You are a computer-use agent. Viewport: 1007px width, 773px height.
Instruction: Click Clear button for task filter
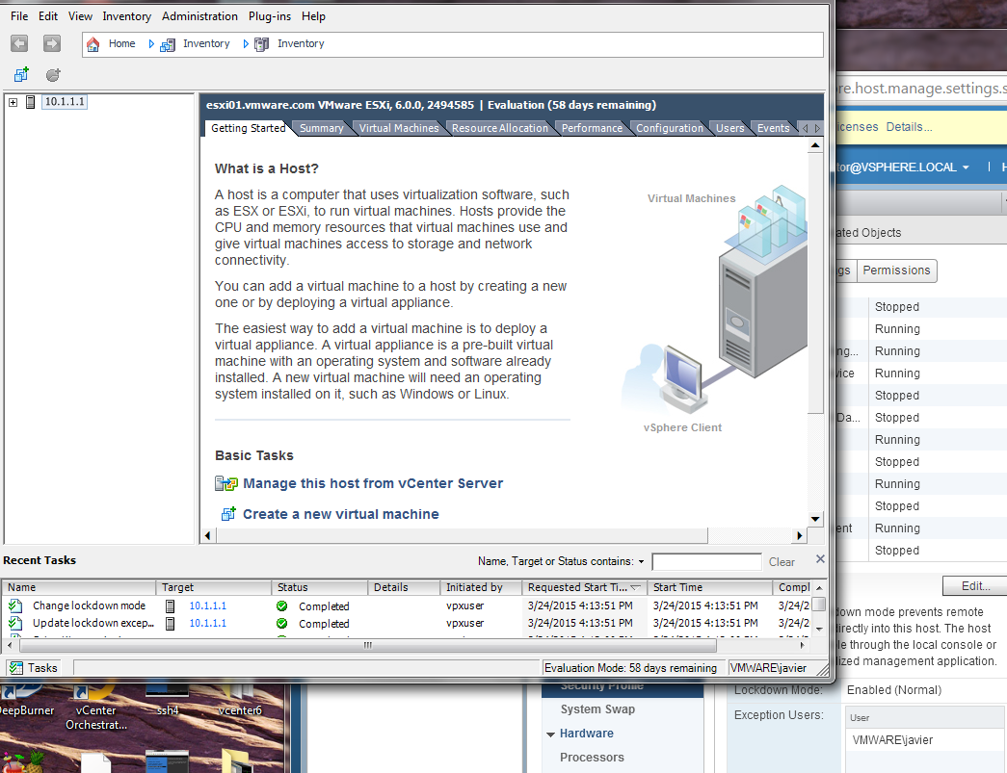point(782,562)
